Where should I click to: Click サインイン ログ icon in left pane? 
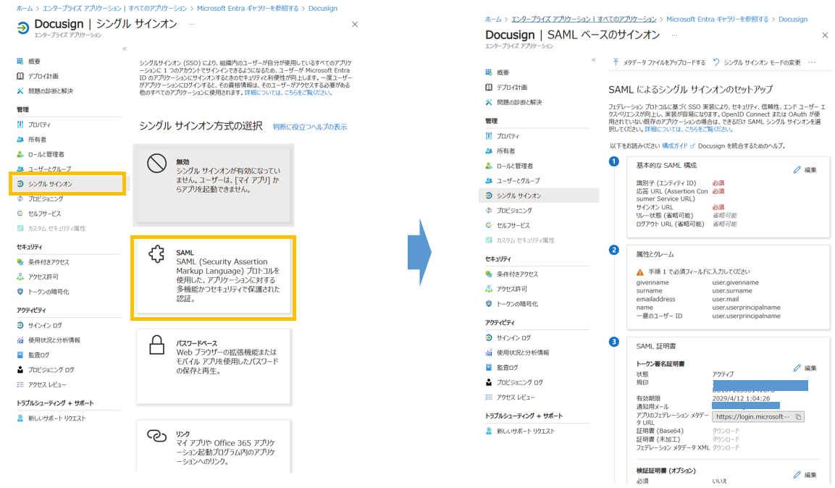pyautogui.click(x=20, y=325)
